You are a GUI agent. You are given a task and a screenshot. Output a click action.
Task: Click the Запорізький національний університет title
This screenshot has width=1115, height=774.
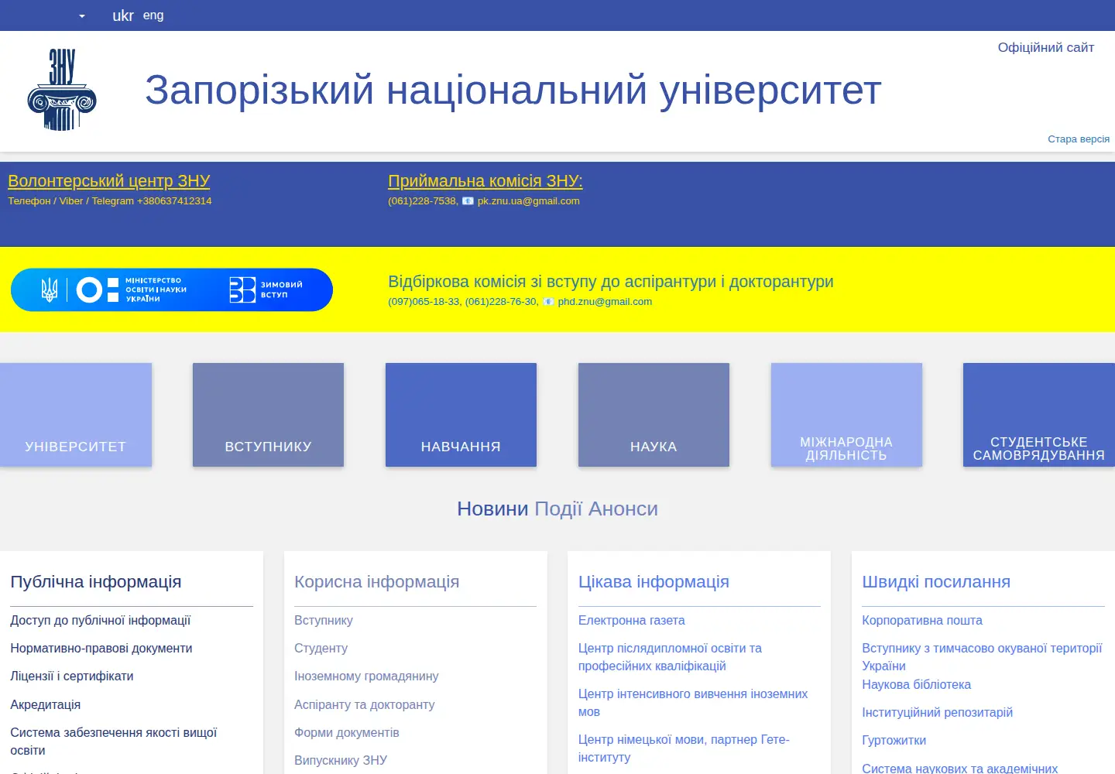(513, 90)
